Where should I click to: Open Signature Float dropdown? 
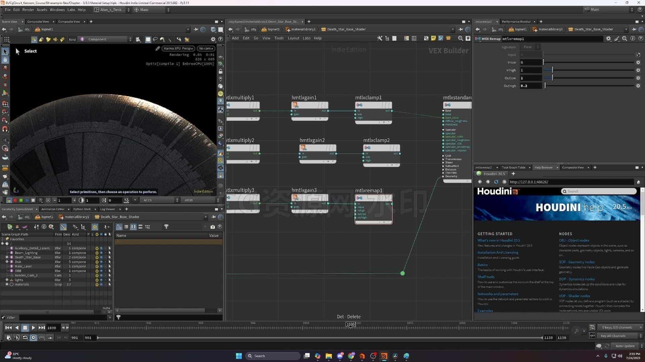point(530,47)
